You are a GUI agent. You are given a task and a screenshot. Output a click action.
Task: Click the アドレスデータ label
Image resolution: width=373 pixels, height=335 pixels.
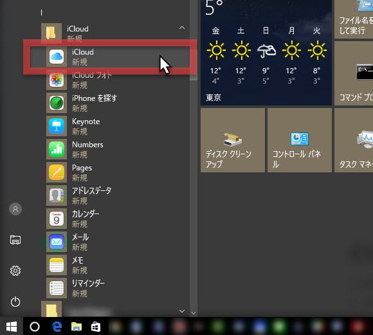coord(91,190)
